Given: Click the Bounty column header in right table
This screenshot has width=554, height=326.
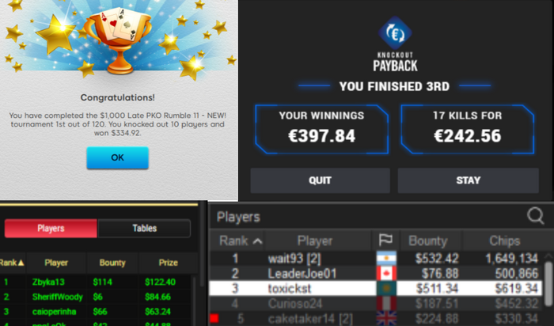Looking at the screenshot, I should coord(428,241).
